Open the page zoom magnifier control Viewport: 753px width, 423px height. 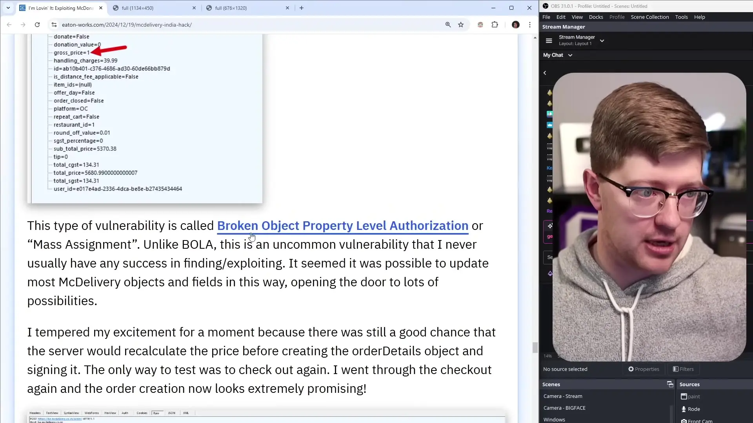[448, 25]
